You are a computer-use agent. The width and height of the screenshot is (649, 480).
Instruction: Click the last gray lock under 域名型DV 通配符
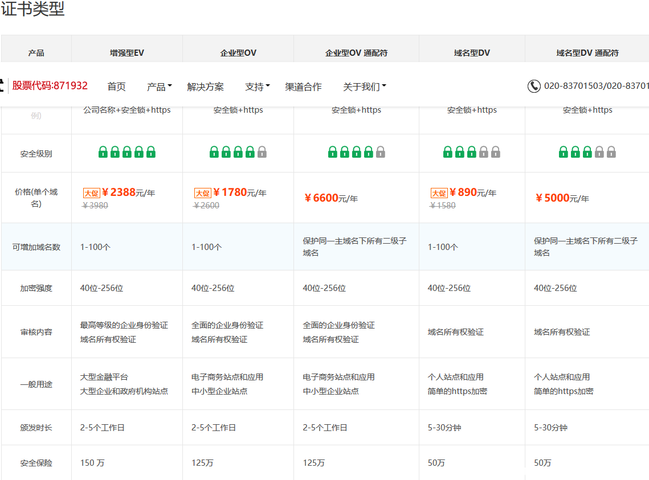[x=611, y=152]
